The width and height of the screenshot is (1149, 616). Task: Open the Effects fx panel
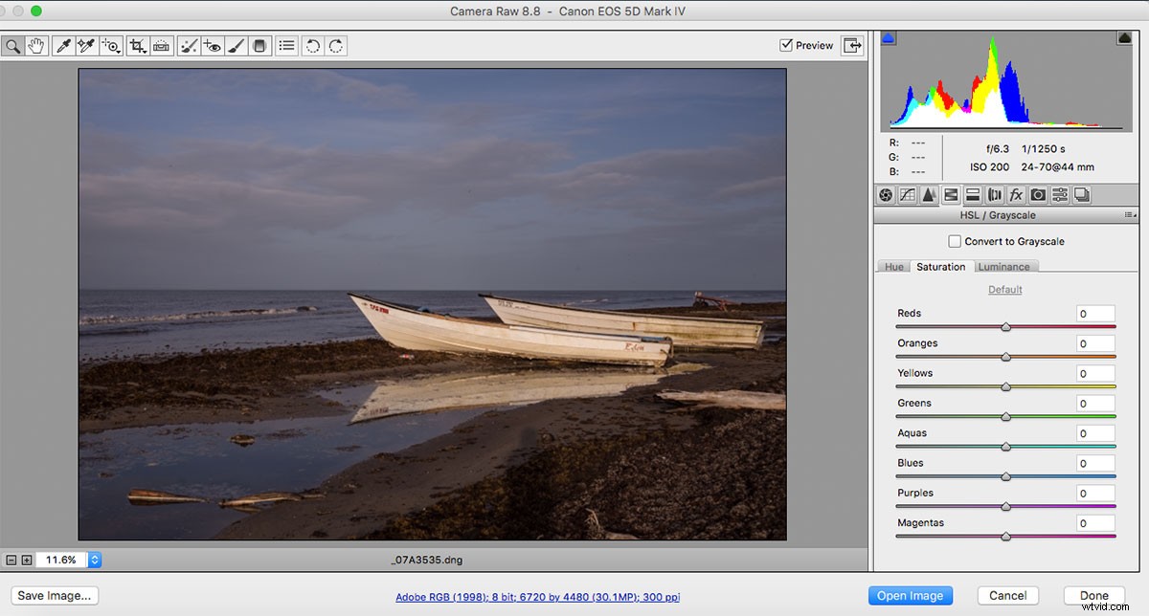click(1015, 194)
